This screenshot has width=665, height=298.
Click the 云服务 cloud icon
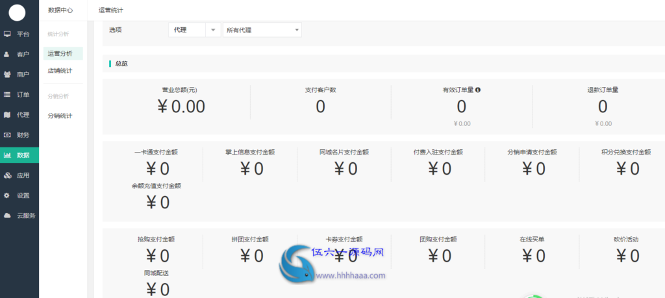tap(6, 216)
